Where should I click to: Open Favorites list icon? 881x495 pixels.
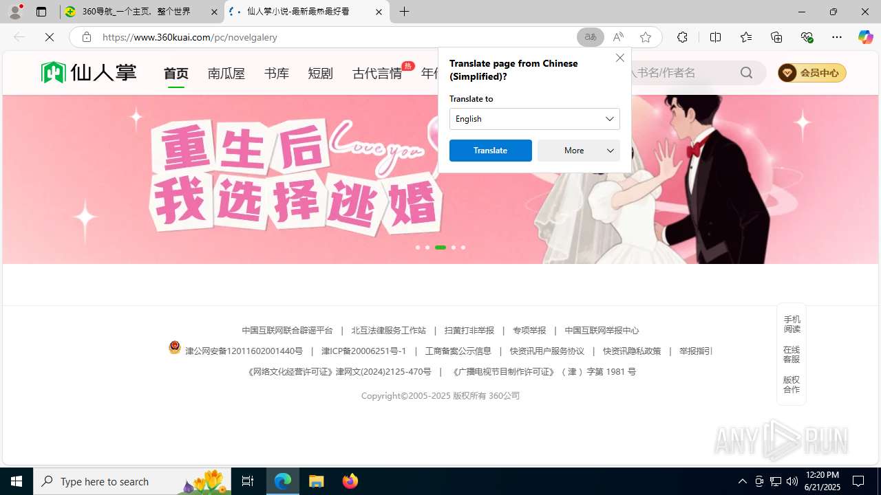746,37
